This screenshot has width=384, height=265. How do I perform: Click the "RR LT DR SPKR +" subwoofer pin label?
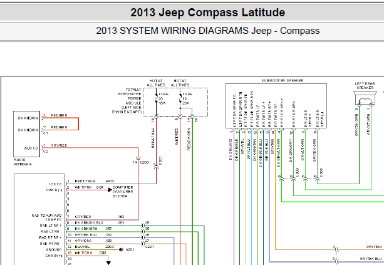(308, 118)
